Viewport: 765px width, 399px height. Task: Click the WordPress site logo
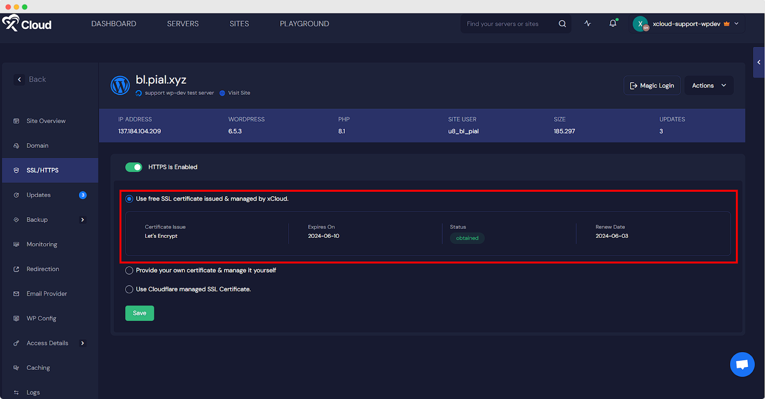(x=120, y=86)
